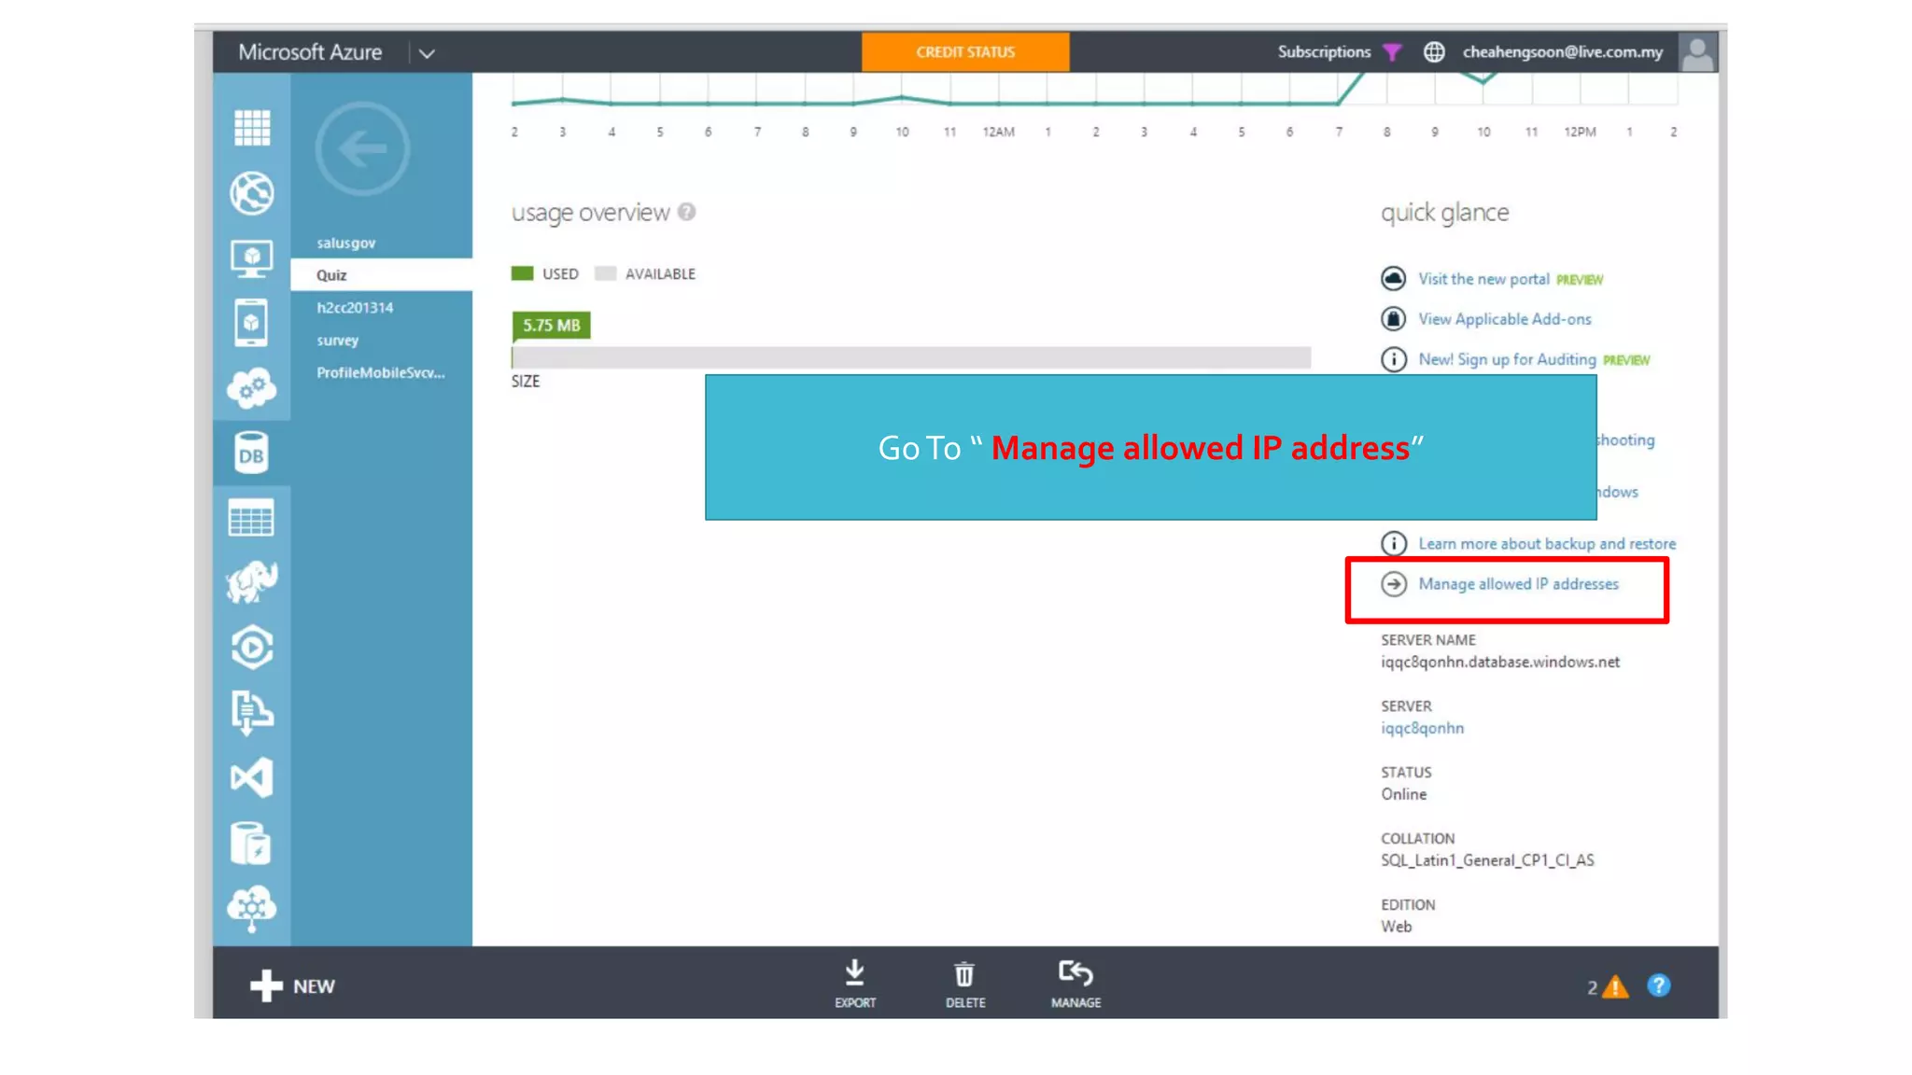
Task: Open Mobile Services from the phone icon
Action: (251, 323)
